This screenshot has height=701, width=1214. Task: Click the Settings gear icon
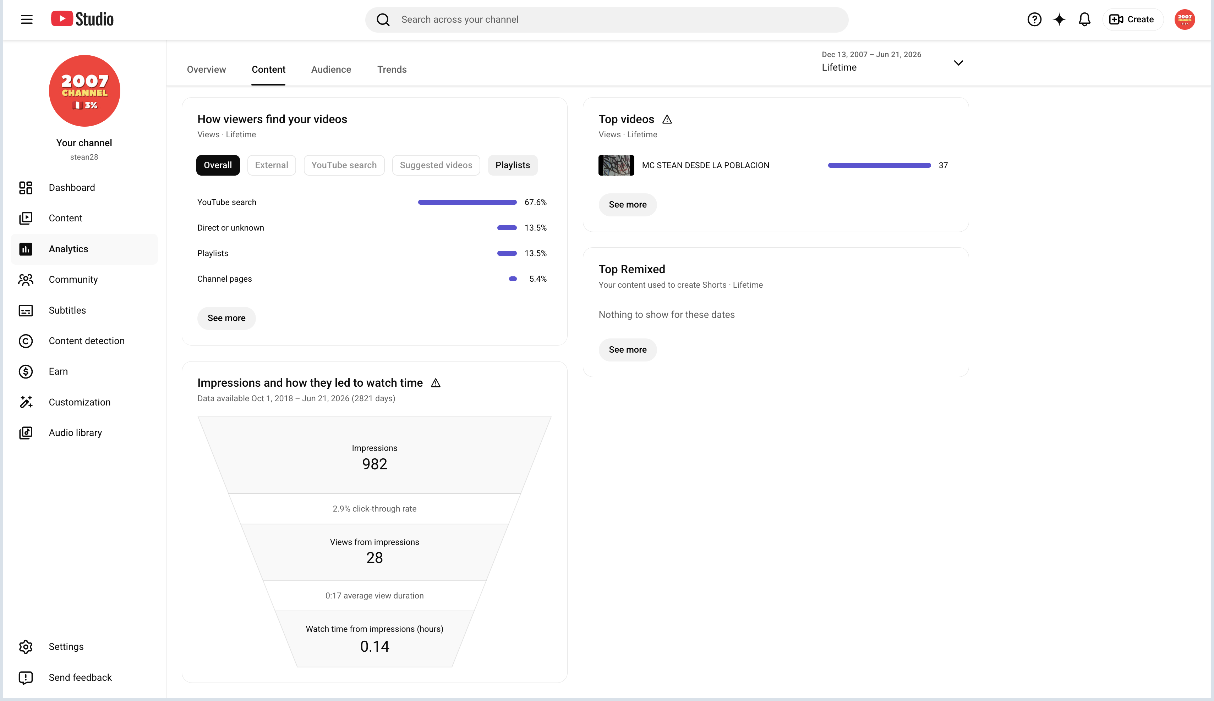point(26,647)
